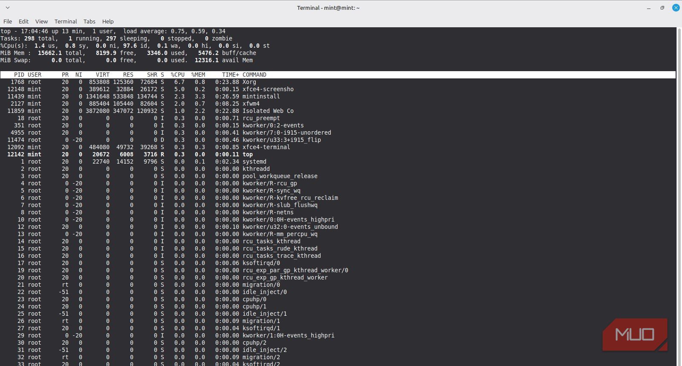Click idle_inject/2 command
The image size is (682, 366).
pos(265,350)
